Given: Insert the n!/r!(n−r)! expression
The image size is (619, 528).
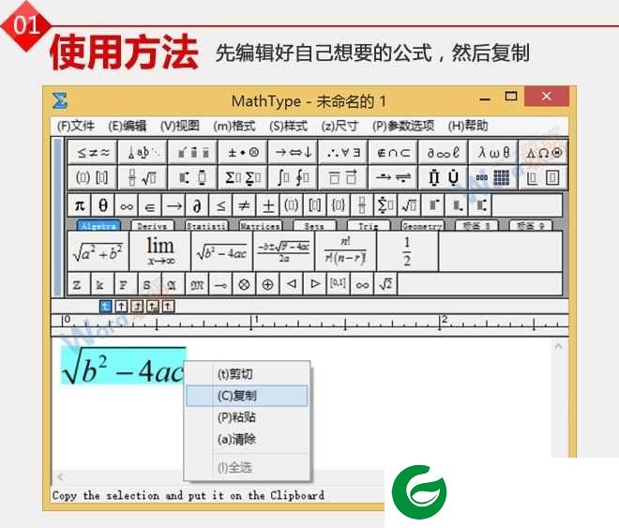Looking at the screenshot, I should click(345, 251).
